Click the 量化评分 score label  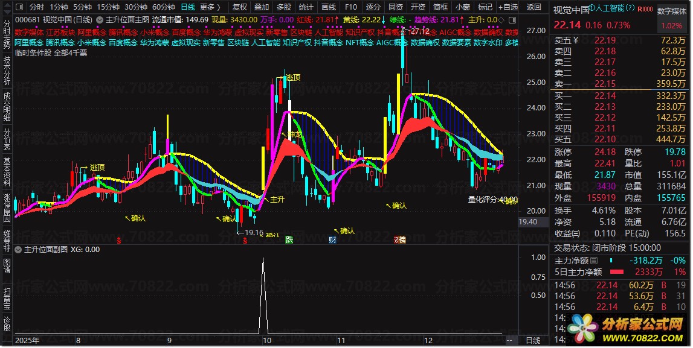(x=493, y=200)
